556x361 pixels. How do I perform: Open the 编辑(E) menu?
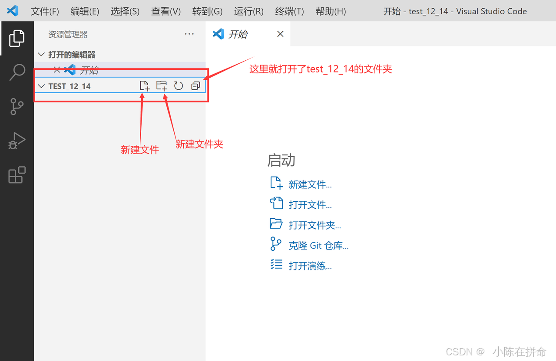coord(85,11)
